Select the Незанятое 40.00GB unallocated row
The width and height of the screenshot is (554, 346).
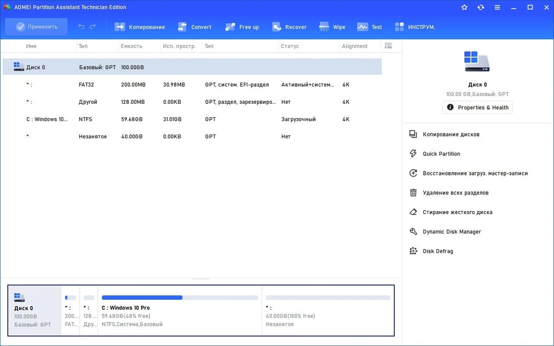192,137
